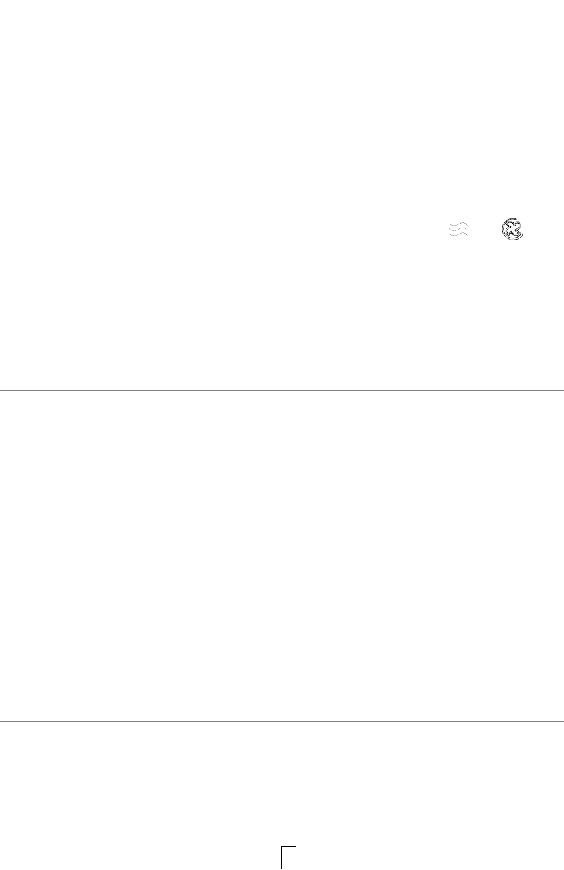The image size is (564, 870).
Task: Click the blank section between third and fourth dividers
Action: click(x=282, y=666)
